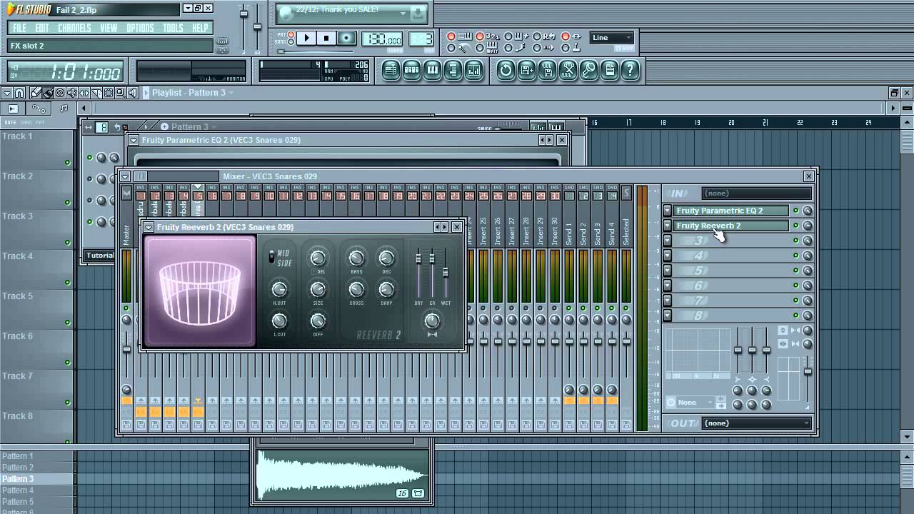Toggle the loop recording LED
914x514 pixels.
(537, 36)
